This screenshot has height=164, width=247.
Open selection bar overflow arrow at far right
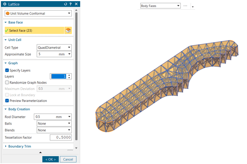[192, 7]
